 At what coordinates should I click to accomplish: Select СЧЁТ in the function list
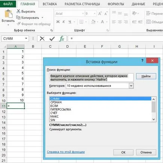pos(101,113)
